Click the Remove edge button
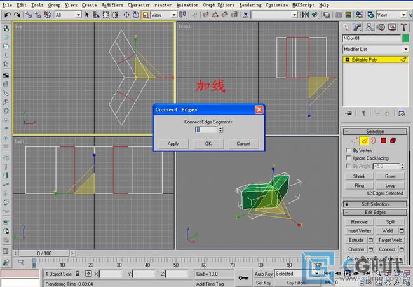 [359, 222]
